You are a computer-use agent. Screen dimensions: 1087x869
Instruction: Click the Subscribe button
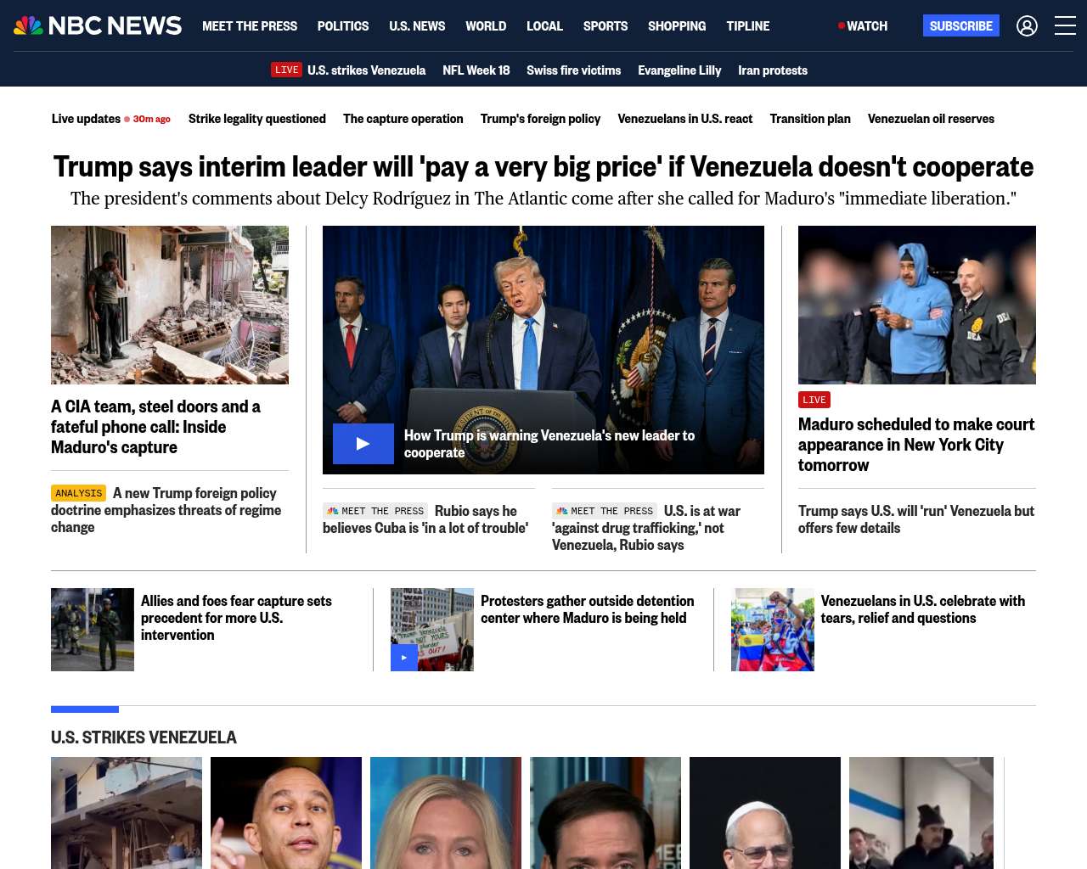point(960,25)
